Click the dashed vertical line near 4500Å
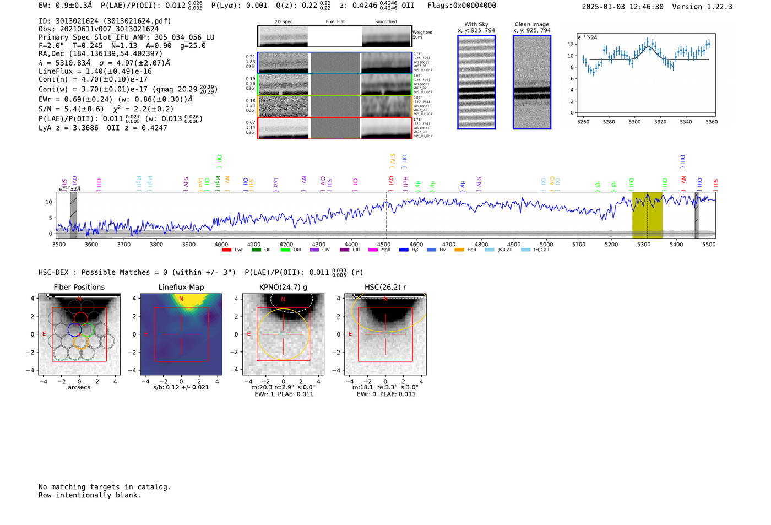Viewport: 771px width, 525px height. pos(386,215)
